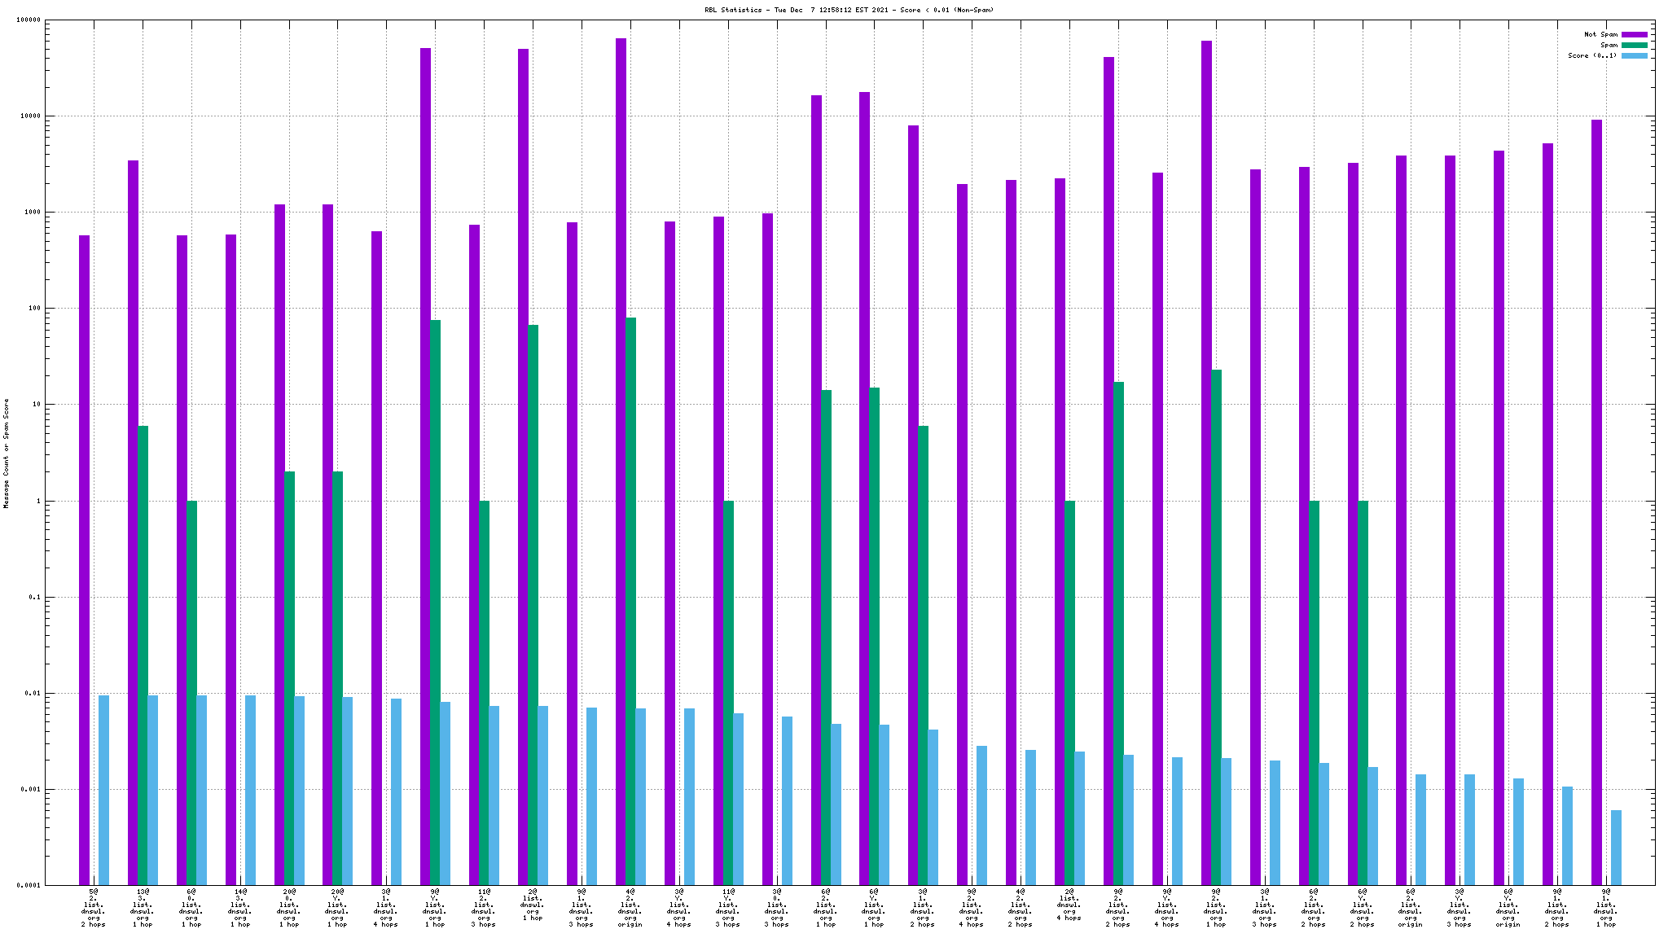Click the blue Score (0..1) legend swatch
Viewport: 1668px width, 938px height.
1634,55
